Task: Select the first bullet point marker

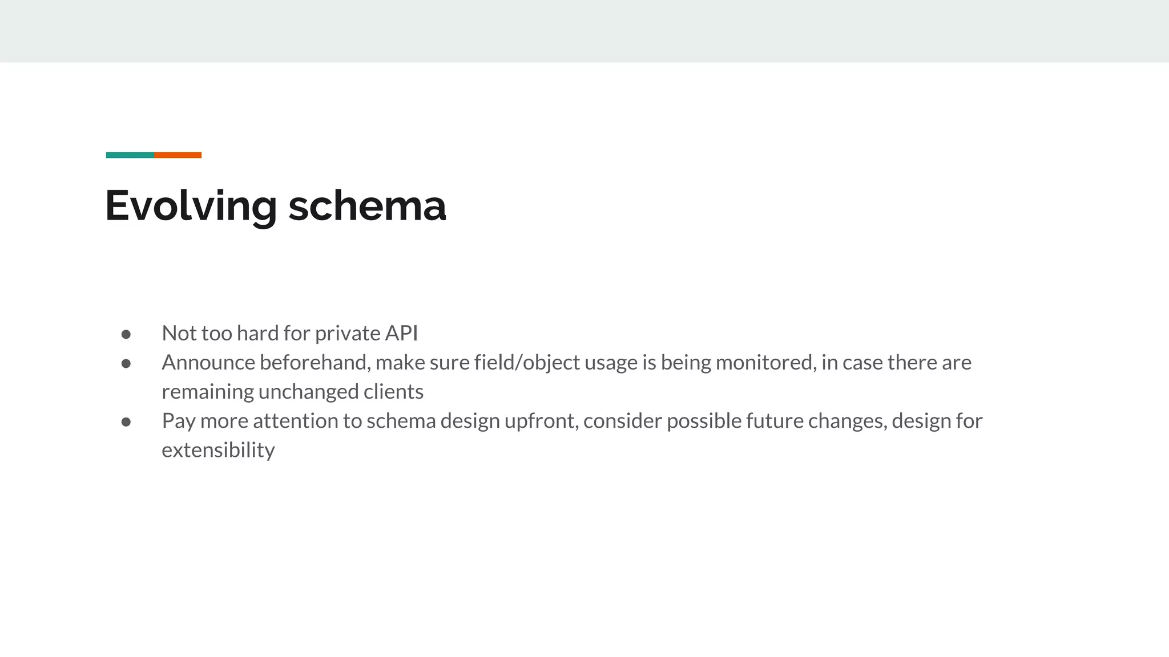Action: click(x=126, y=334)
